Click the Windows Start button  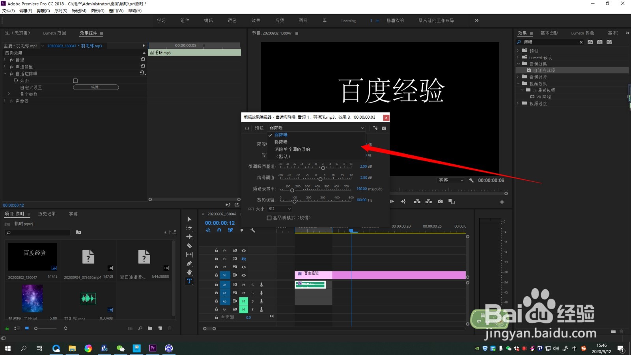click(x=8, y=348)
